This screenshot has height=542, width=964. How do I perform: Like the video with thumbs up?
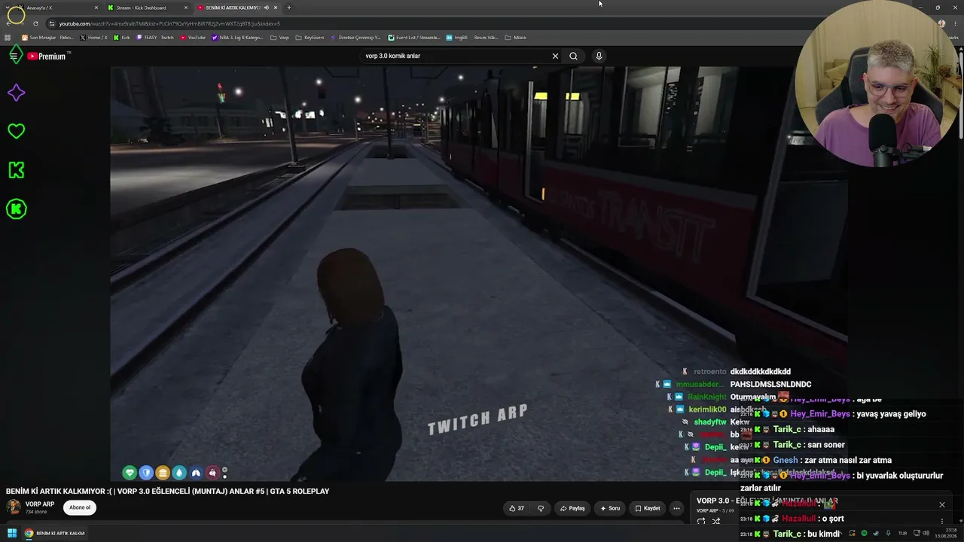pyautogui.click(x=517, y=508)
